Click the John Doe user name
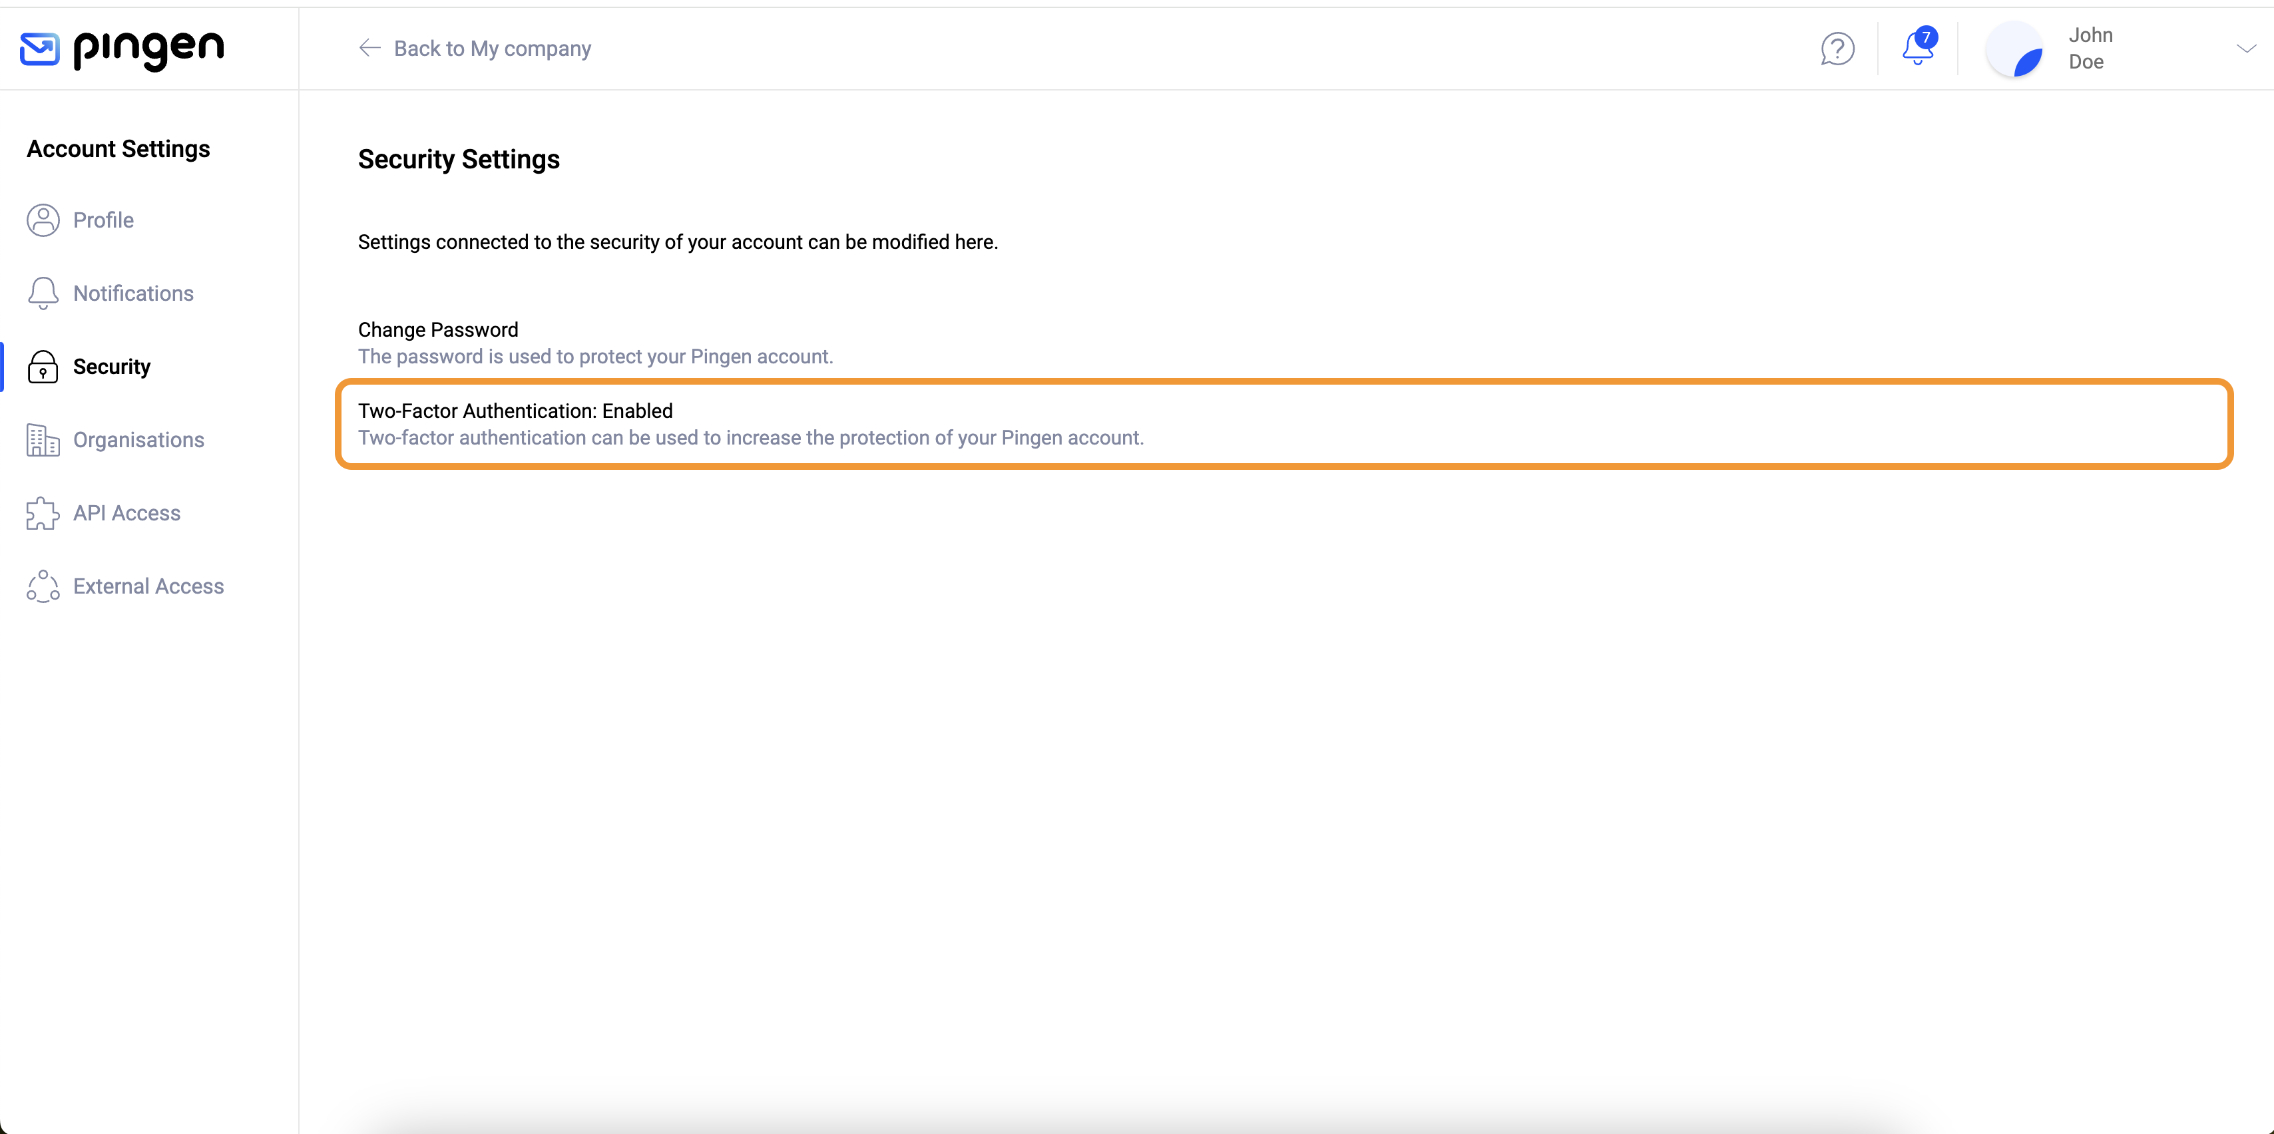This screenshot has width=2274, height=1134. (2090, 49)
